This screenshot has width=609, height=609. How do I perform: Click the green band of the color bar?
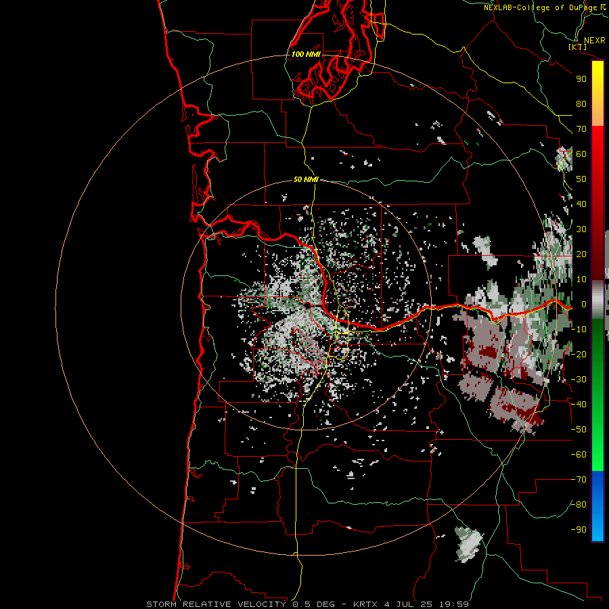pyautogui.click(x=597, y=394)
